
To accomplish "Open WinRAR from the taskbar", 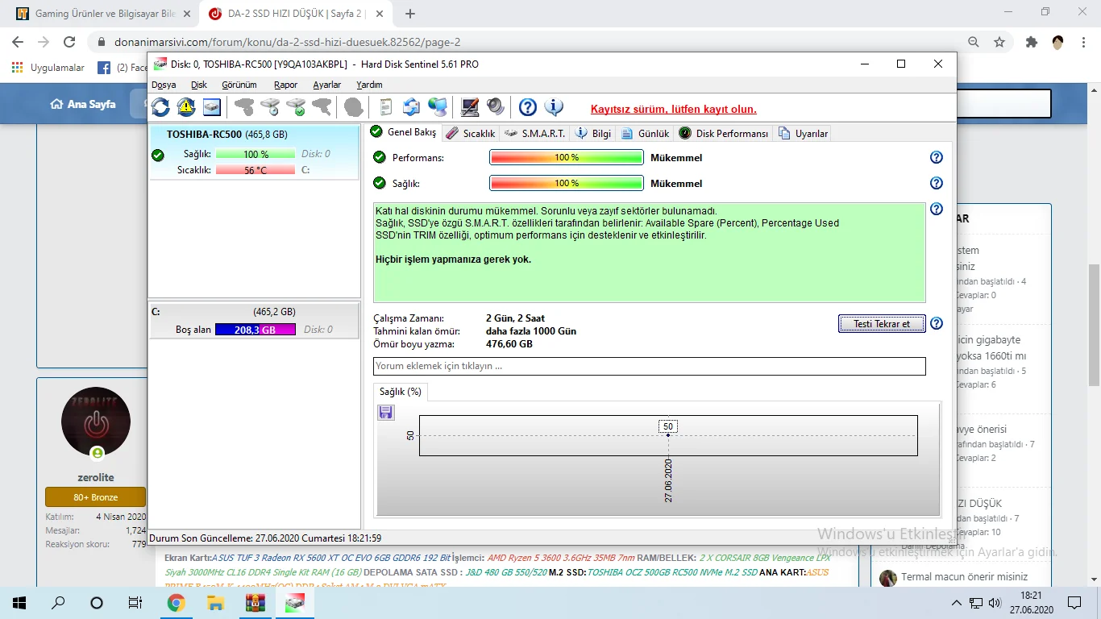I will coord(256,602).
